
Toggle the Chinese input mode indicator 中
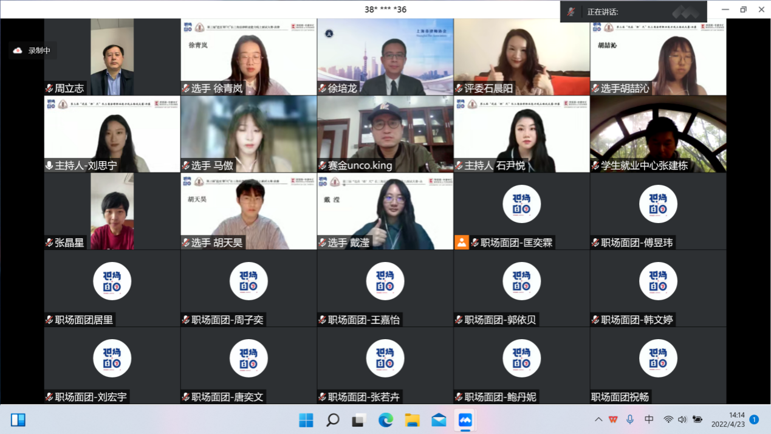pyautogui.click(x=649, y=419)
